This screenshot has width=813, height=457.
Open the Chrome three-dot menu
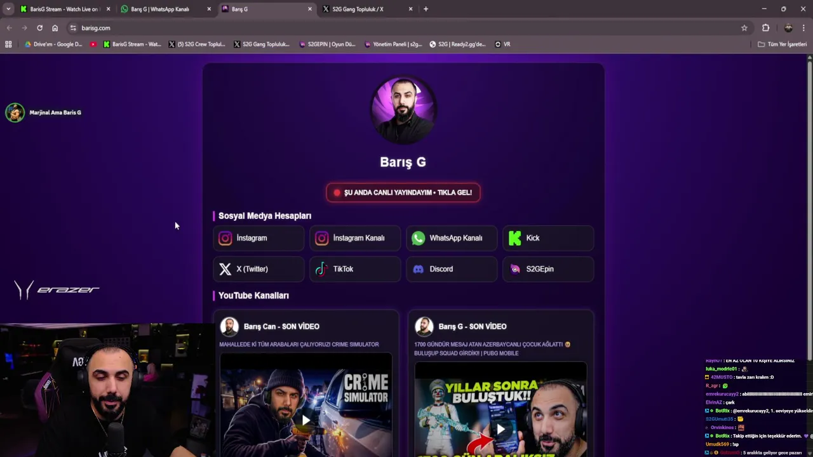click(x=803, y=28)
